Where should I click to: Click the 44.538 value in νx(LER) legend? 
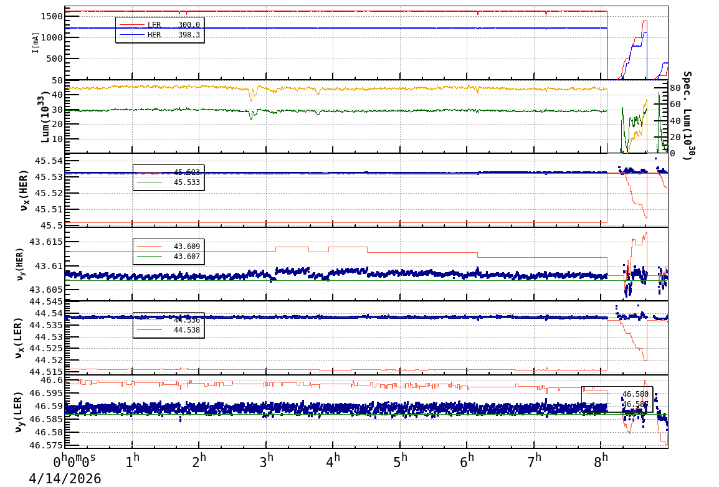tap(187, 330)
